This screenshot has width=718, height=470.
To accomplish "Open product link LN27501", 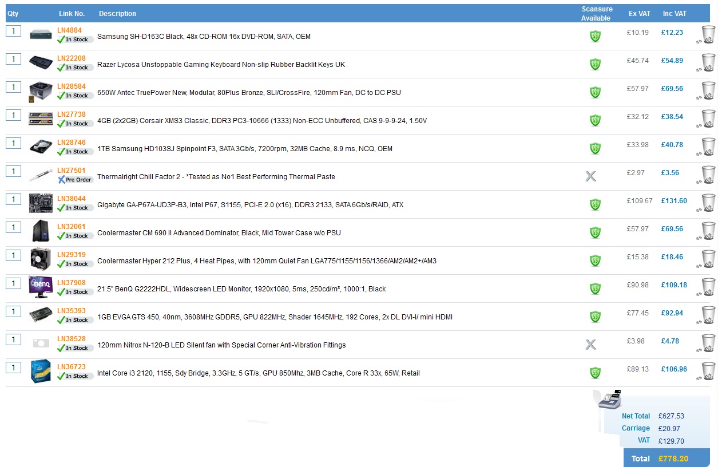I will point(72,171).
